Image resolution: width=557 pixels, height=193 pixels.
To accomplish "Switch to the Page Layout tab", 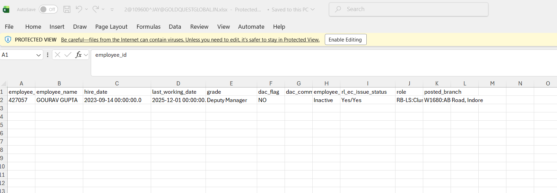I will click(111, 27).
